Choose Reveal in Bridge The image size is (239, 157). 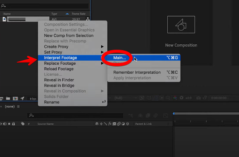tap(73, 85)
